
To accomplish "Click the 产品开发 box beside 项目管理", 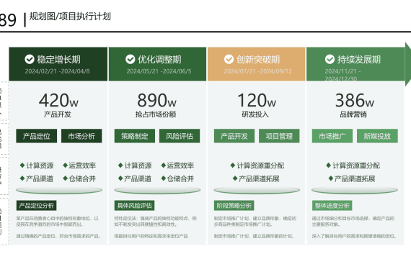I will (234, 136).
